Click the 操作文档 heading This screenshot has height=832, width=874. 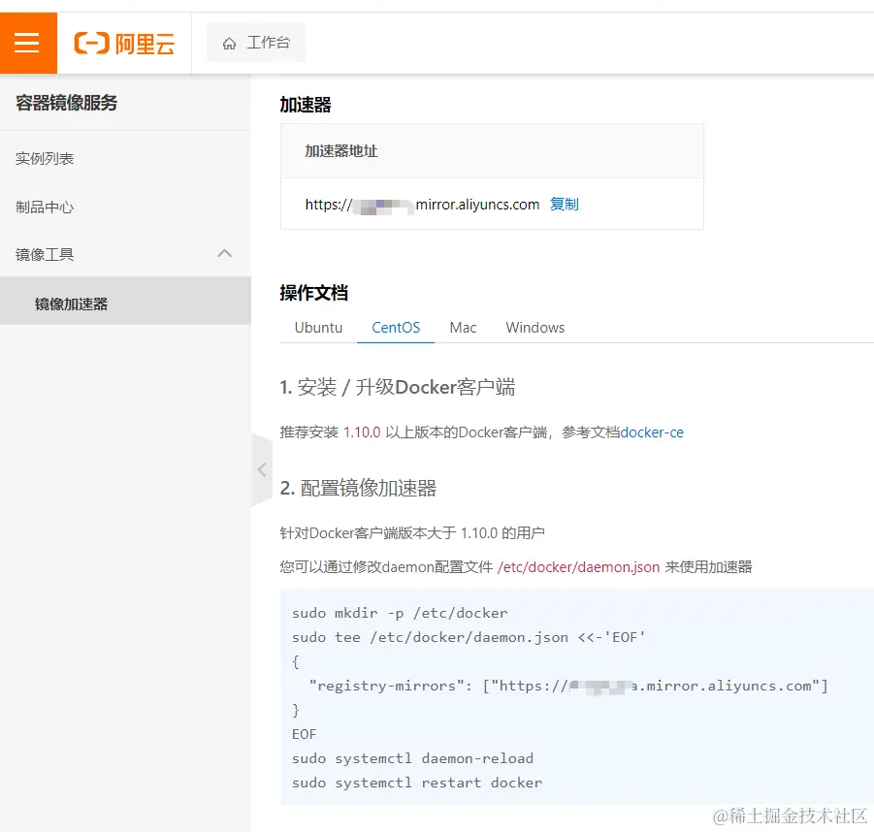click(314, 293)
